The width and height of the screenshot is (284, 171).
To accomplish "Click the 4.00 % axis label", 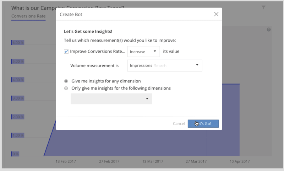I will pos(18,80).
